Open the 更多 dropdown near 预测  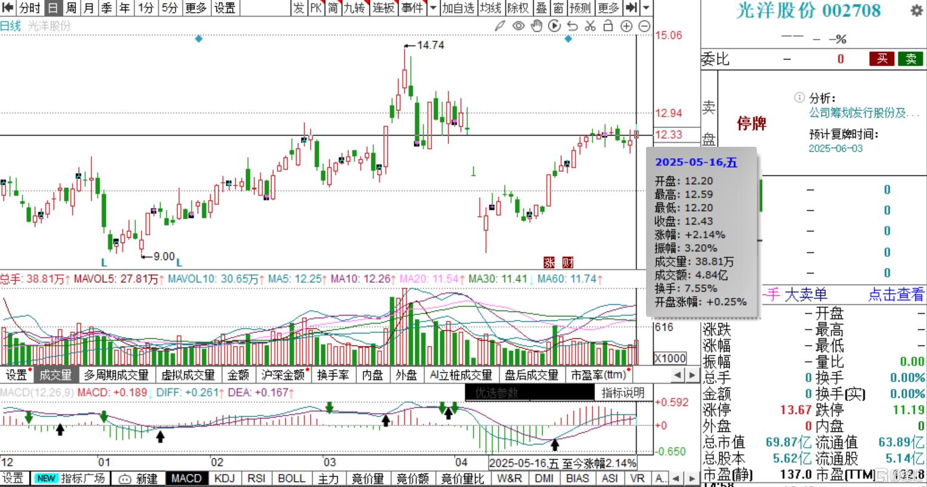click(x=608, y=8)
